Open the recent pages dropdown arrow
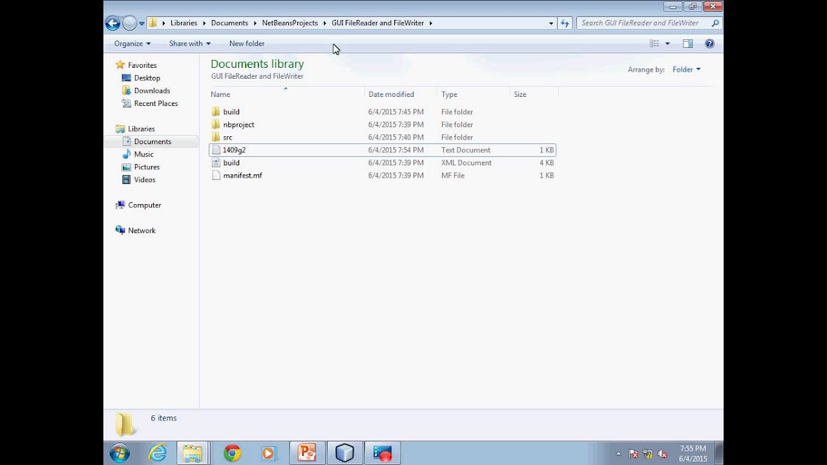827x465 pixels. [141, 24]
